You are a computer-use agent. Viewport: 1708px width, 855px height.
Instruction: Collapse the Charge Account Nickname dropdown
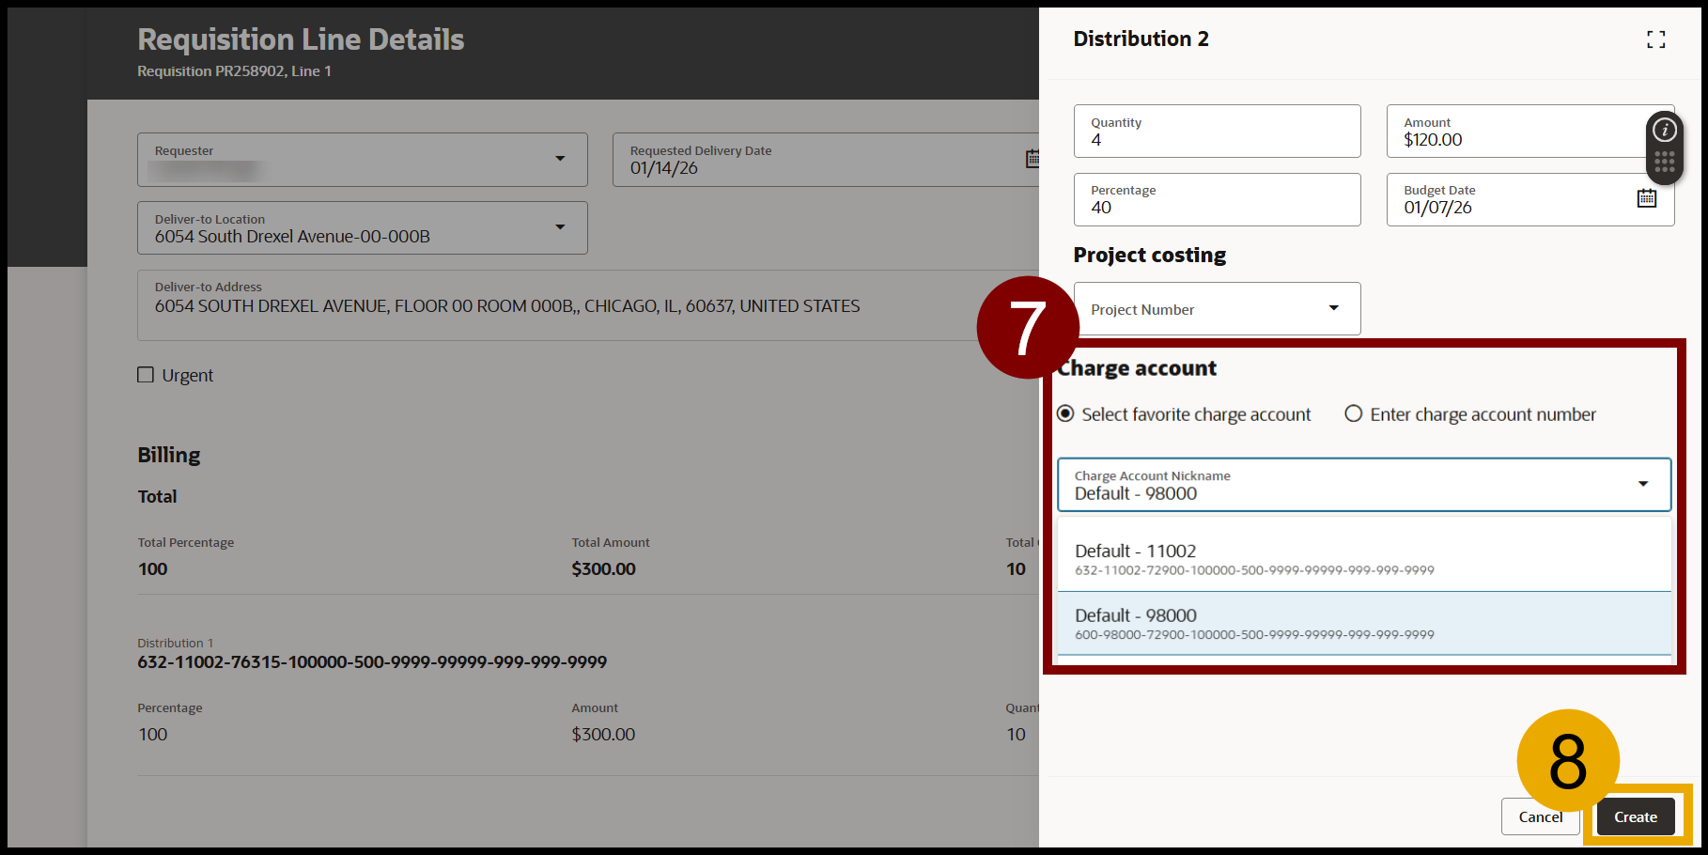click(x=1642, y=484)
